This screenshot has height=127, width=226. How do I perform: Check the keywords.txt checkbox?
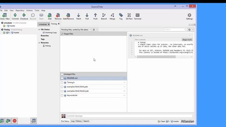[62, 96]
